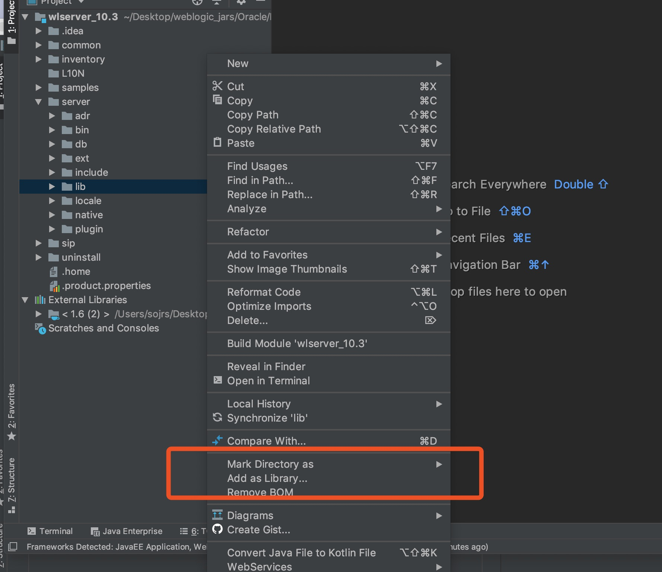Click the status bar tool windows toggle icon
The height and width of the screenshot is (572, 662).
(x=13, y=547)
